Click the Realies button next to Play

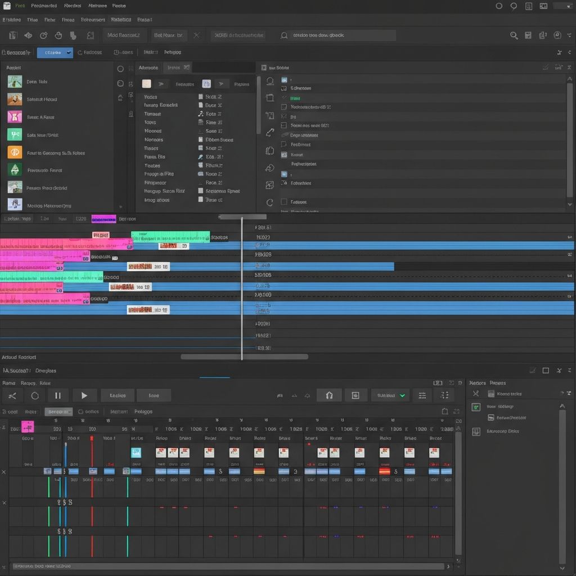(x=118, y=395)
